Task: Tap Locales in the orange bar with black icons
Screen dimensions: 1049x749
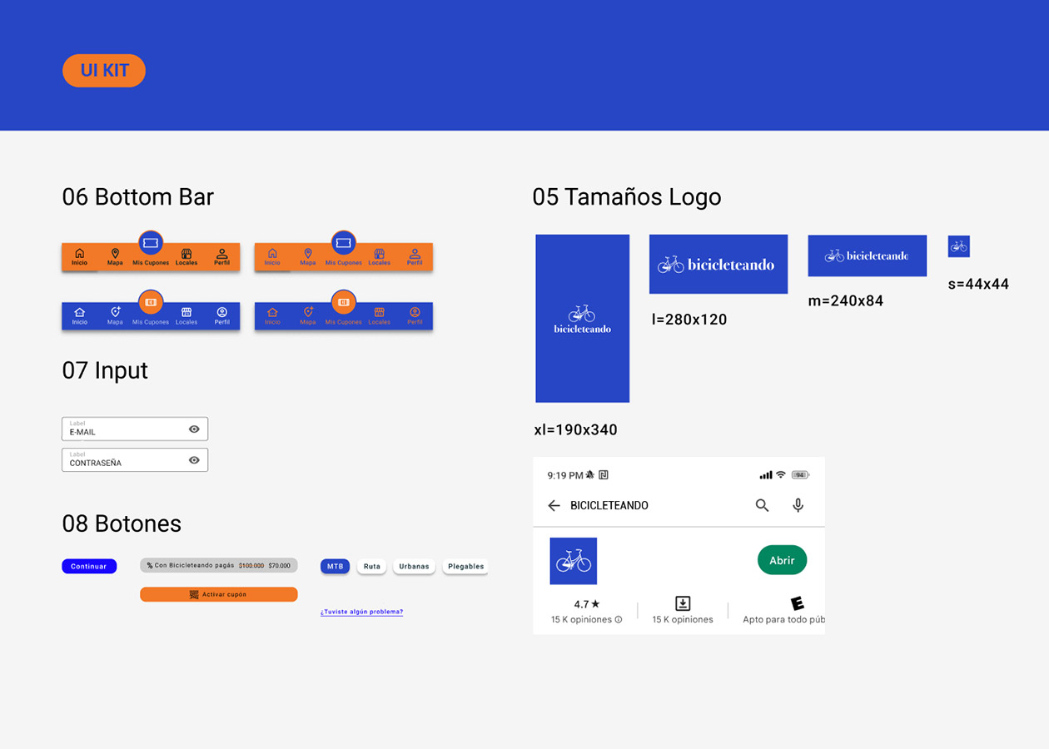Action: 186,256
